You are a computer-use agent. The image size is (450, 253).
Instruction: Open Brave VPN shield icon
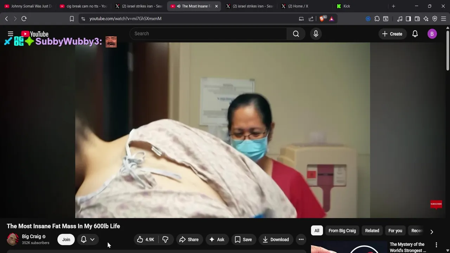click(x=435, y=19)
